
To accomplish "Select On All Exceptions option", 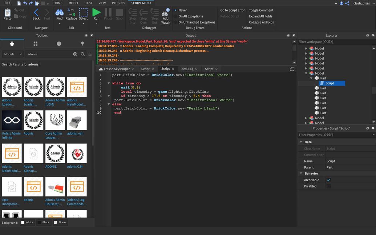I will tap(175, 16).
